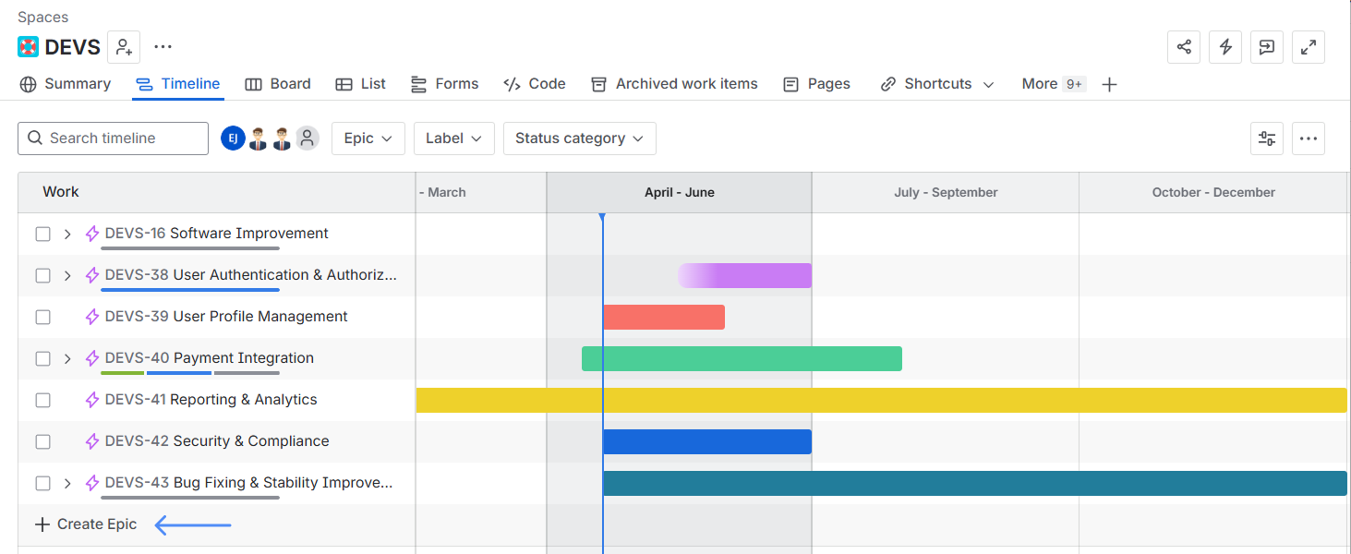Image resolution: width=1351 pixels, height=554 pixels.
Task: Click the globe icon on the Summary tab
Action: coord(29,84)
